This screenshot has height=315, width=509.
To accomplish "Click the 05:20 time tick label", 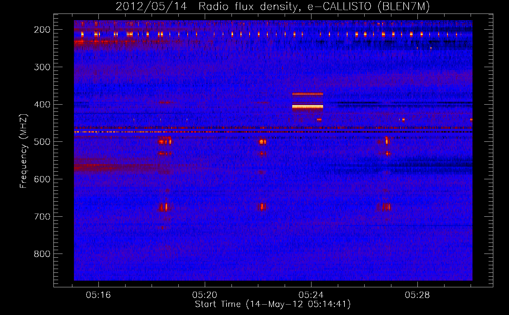I will coord(205,295).
